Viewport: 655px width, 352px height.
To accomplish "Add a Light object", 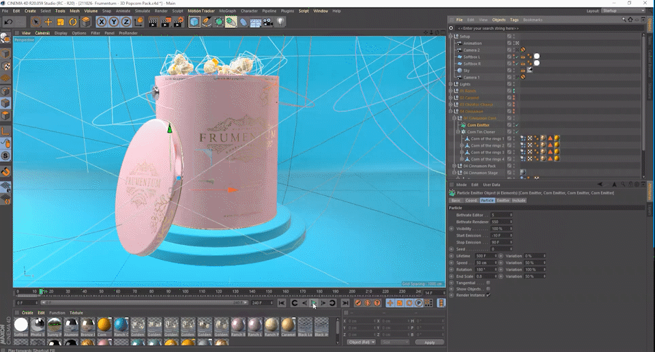I will click(x=280, y=22).
